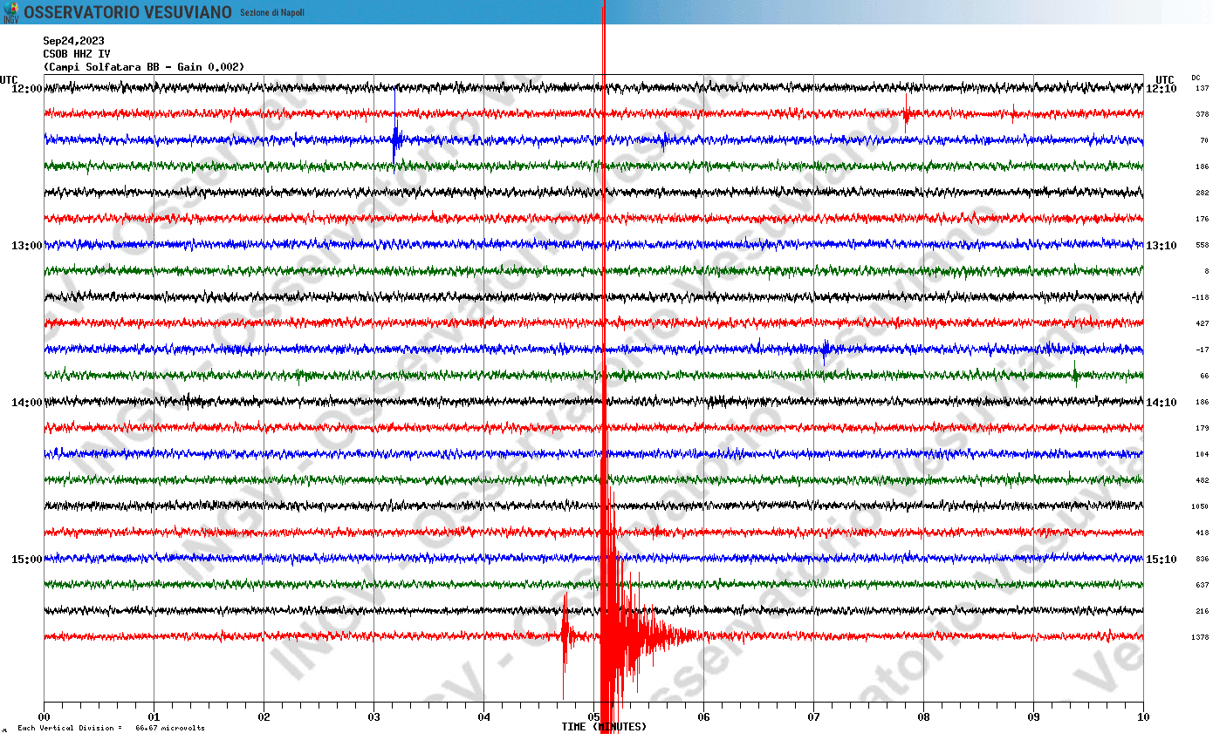Click the DC value 137
Viewport: 1213px width, 740px height.
[x=1203, y=88]
